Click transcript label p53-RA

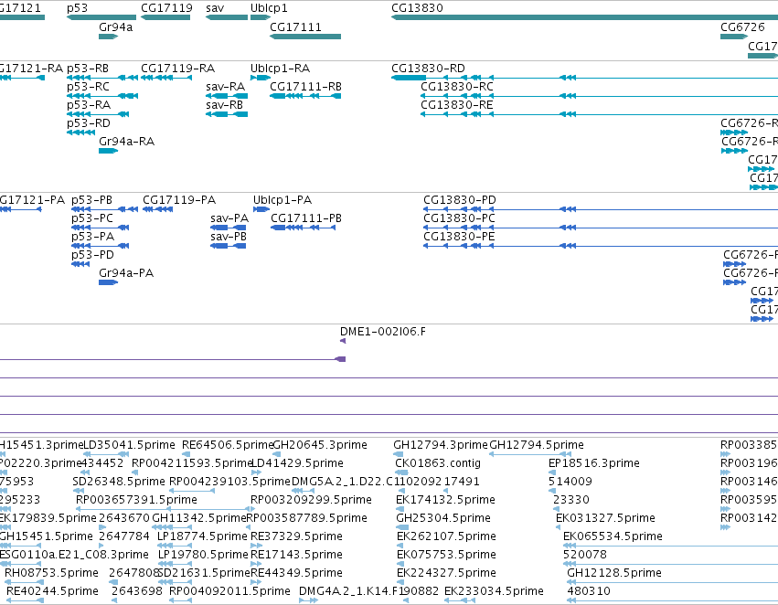click(89, 104)
